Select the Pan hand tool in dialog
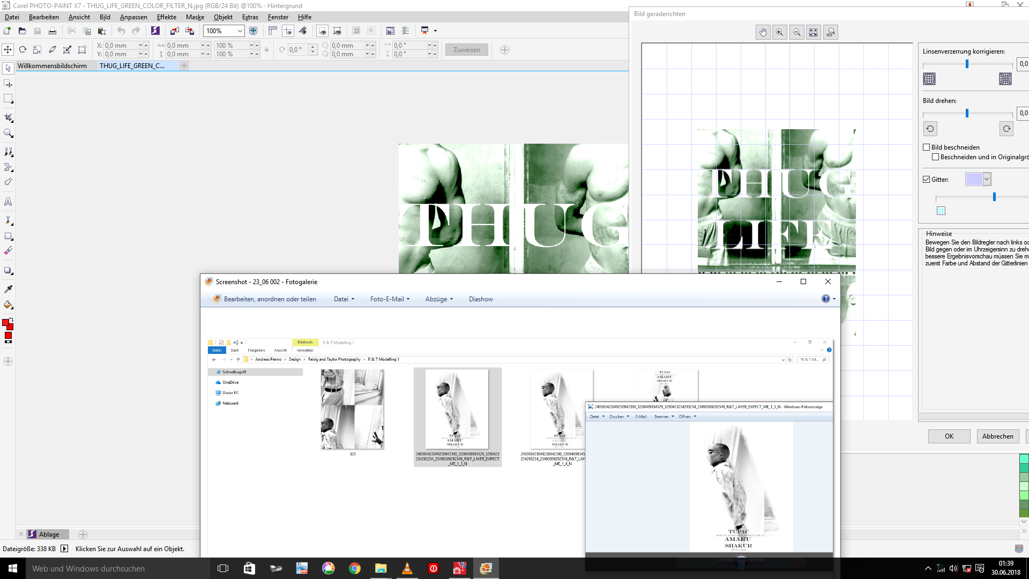Image resolution: width=1029 pixels, height=579 pixels. pos(763,32)
